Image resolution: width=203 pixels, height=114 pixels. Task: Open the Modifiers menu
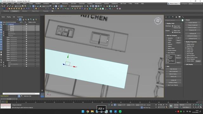(x=38, y=3)
